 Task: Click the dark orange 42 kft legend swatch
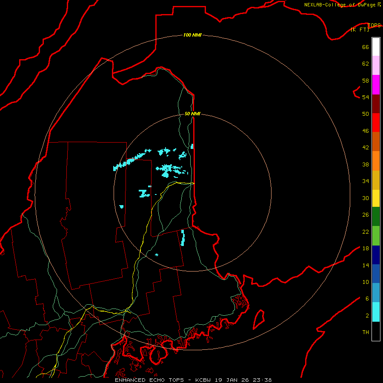click(376, 142)
